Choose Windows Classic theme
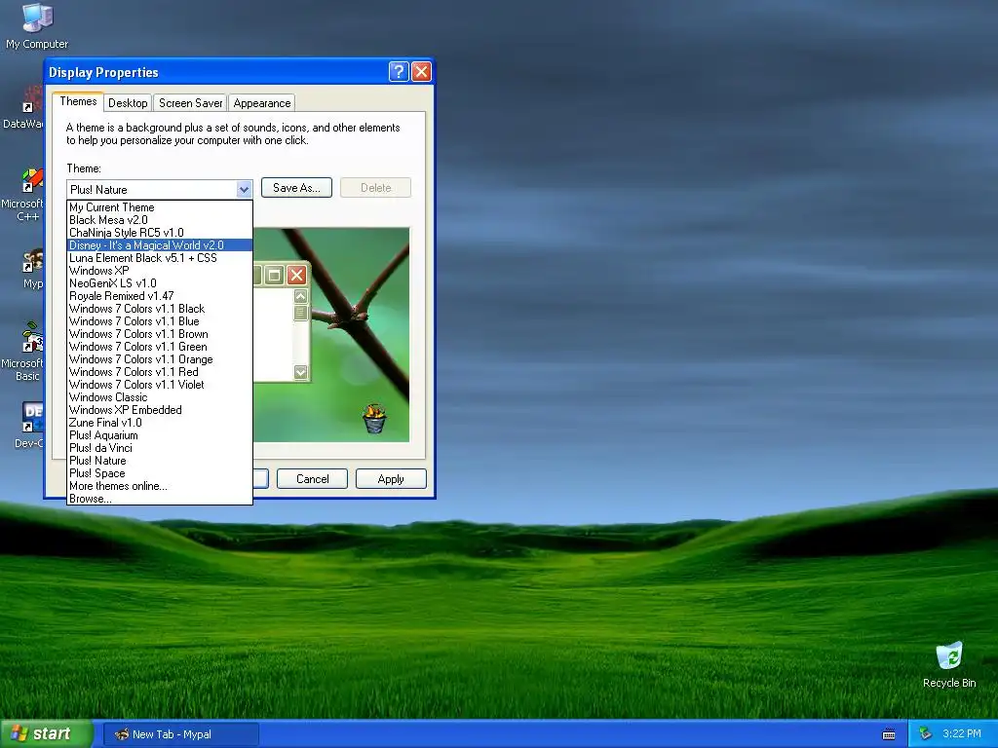This screenshot has height=748, width=998. (160, 397)
